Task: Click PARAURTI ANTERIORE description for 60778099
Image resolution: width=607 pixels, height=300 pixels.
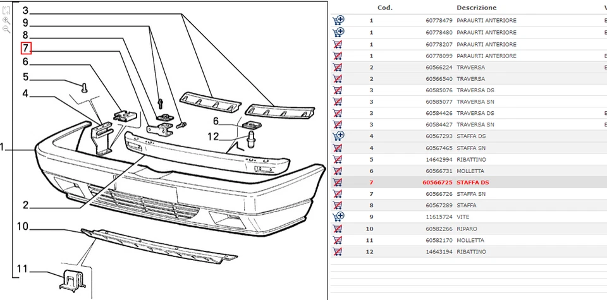Action: 487,56
